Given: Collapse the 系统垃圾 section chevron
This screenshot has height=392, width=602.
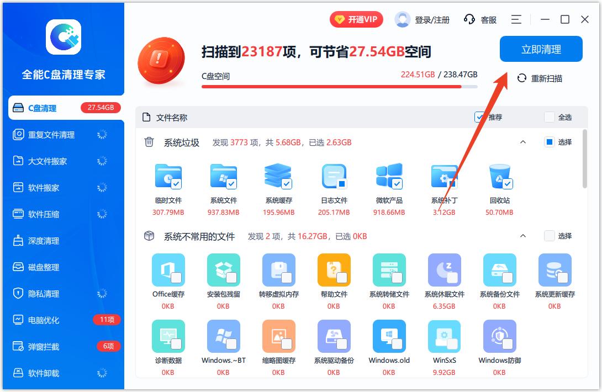Looking at the screenshot, I should click(524, 142).
